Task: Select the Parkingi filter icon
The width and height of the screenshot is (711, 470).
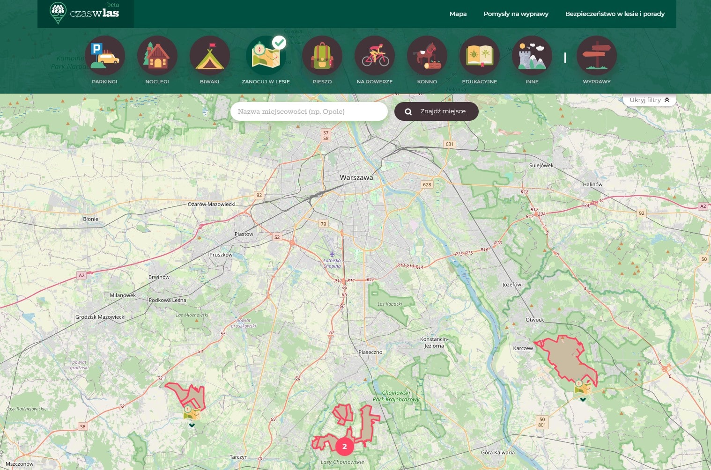Action: (x=105, y=56)
